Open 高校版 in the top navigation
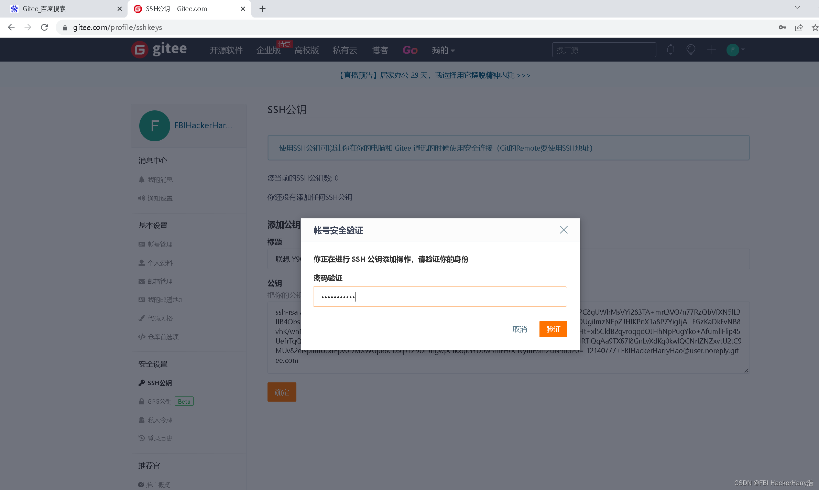 tap(307, 50)
